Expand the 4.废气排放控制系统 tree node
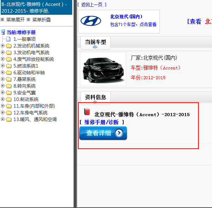Viewport: 212px width, 208px height. 2,59
